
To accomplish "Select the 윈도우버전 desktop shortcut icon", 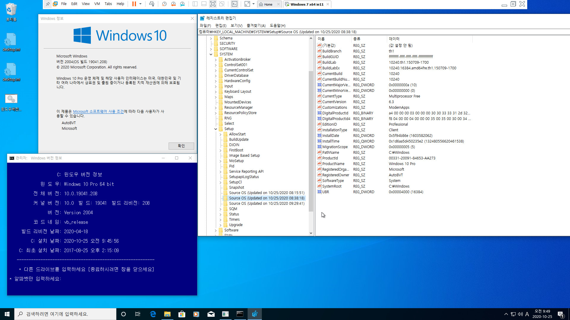I will coord(11,102).
